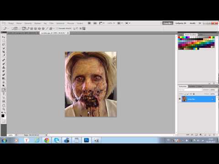Image resolution: width=219 pixels, height=164 pixels.
Task: Pick the red swatch in Swatches panel
Action: click(x=179, y=37)
